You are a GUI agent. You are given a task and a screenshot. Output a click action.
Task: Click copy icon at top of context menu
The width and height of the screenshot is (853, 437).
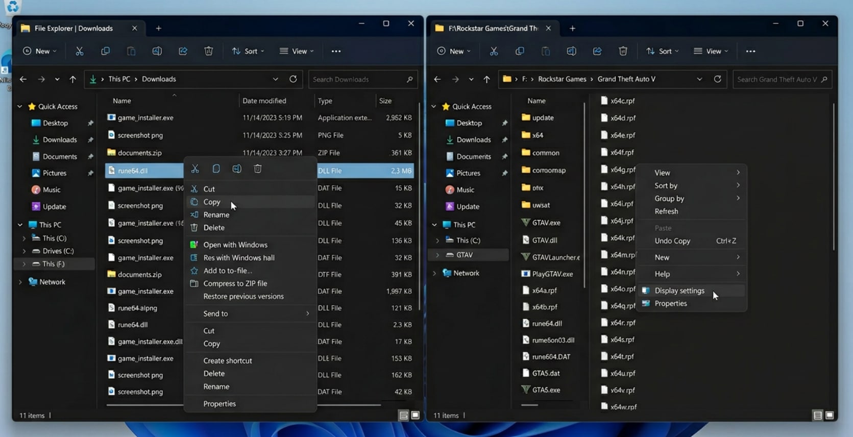pos(216,169)
